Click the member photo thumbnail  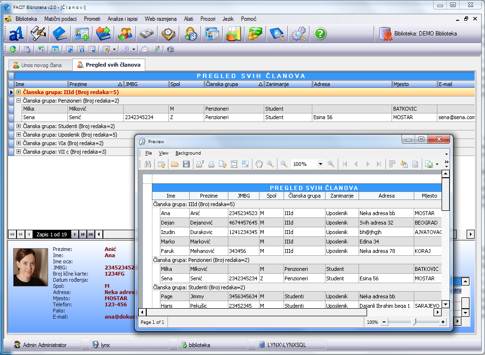click(x=31, y=267)
